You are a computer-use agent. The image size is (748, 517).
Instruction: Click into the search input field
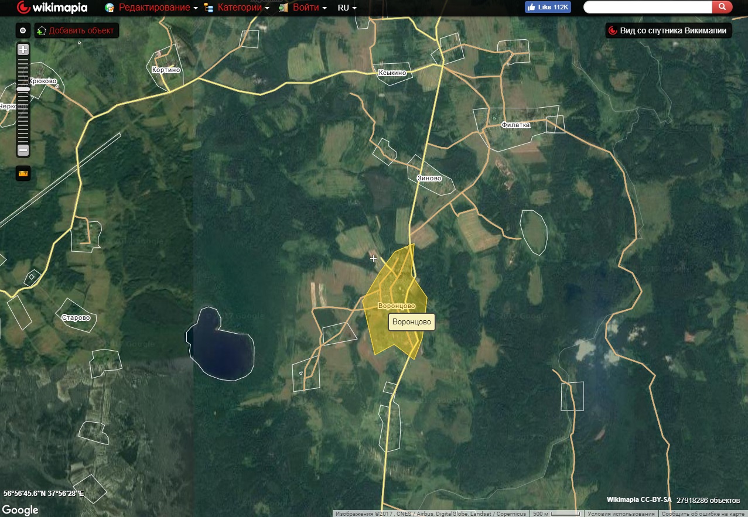pyautogui.click(x=647, y=7)
